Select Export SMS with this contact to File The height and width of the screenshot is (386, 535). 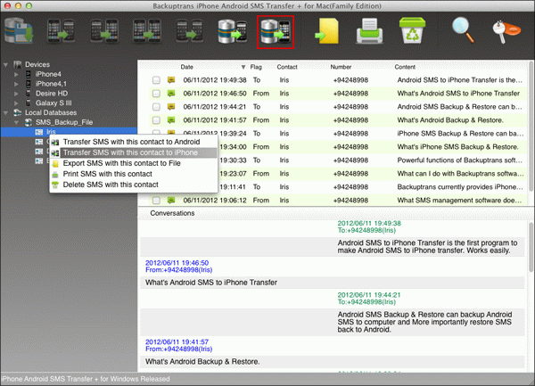[122, 163]
